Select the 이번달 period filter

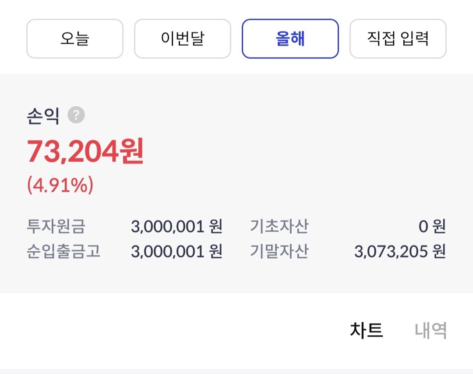[182, 39]
